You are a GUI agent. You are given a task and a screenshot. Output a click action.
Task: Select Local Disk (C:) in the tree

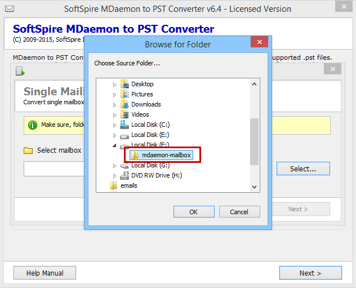tap(150, 125)
